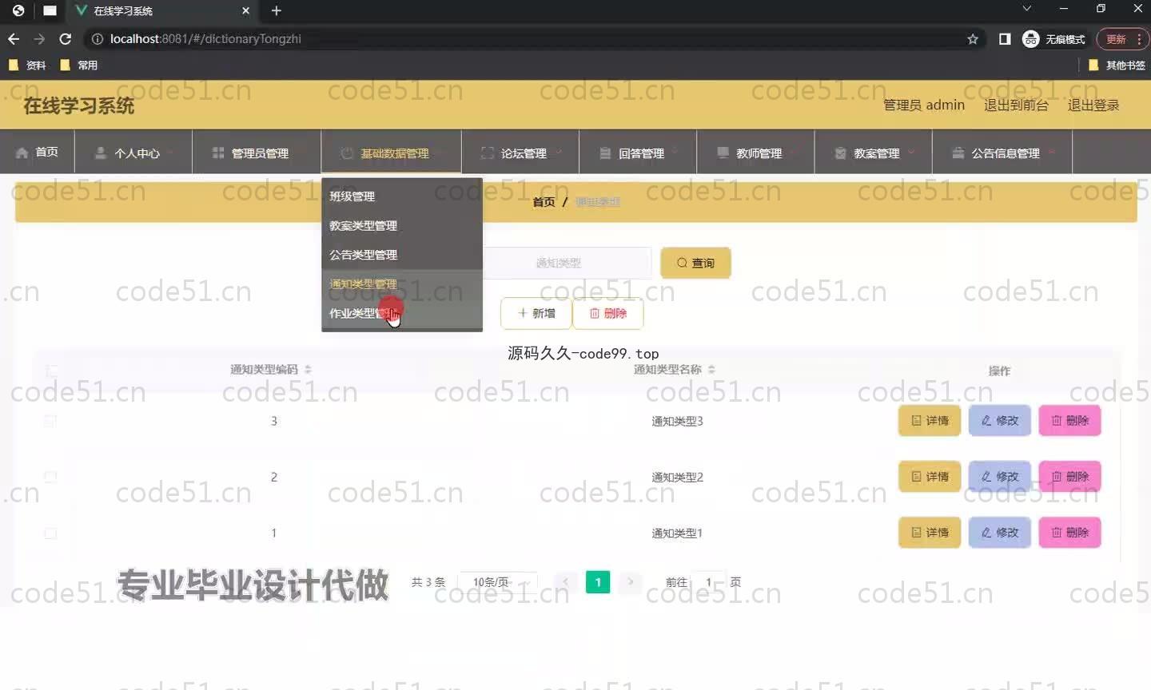Click 首页 in the breadcrumb
The image size is (1151, 690).
tap(544, 202)
